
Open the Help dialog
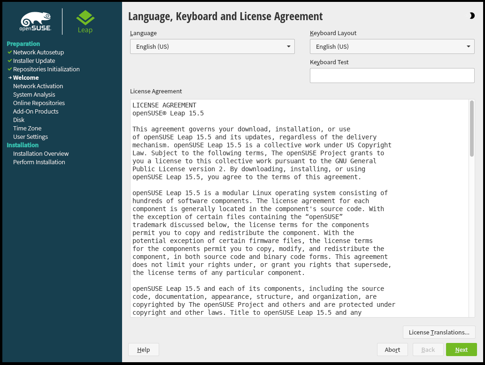pos(143,350)
